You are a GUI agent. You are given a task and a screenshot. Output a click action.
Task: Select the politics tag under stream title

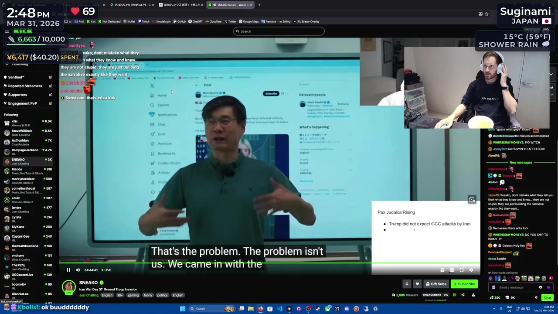[x=162, y=295]
